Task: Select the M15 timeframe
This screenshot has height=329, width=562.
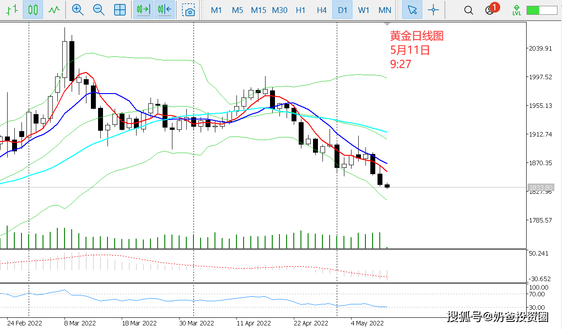Action: coord(258,10)
